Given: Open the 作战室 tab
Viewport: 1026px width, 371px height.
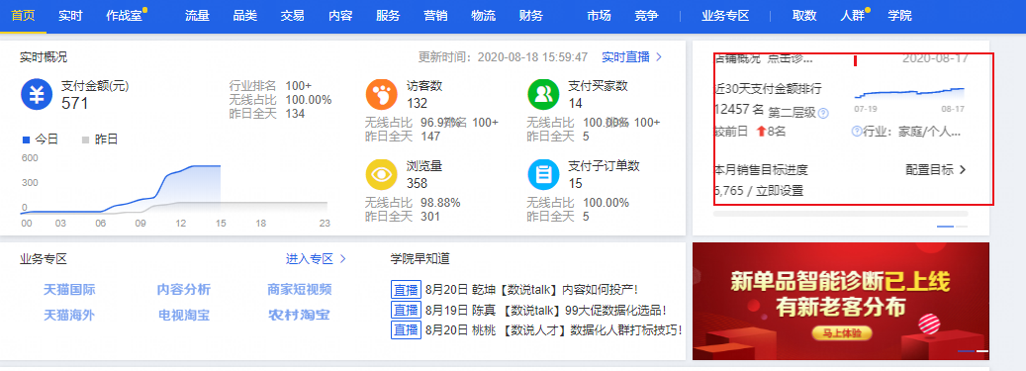Looking at the screenshot, I should [124, 16].
